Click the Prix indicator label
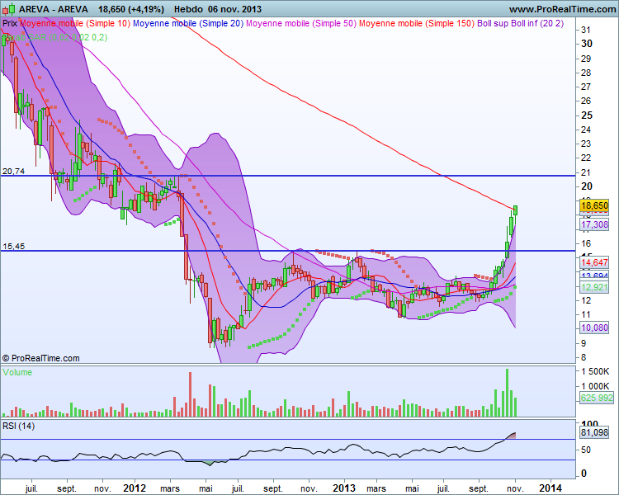 (x=10, y=23)
